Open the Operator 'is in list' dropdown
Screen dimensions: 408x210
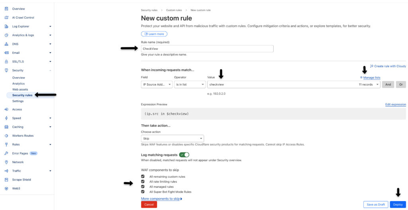point(189,84)
